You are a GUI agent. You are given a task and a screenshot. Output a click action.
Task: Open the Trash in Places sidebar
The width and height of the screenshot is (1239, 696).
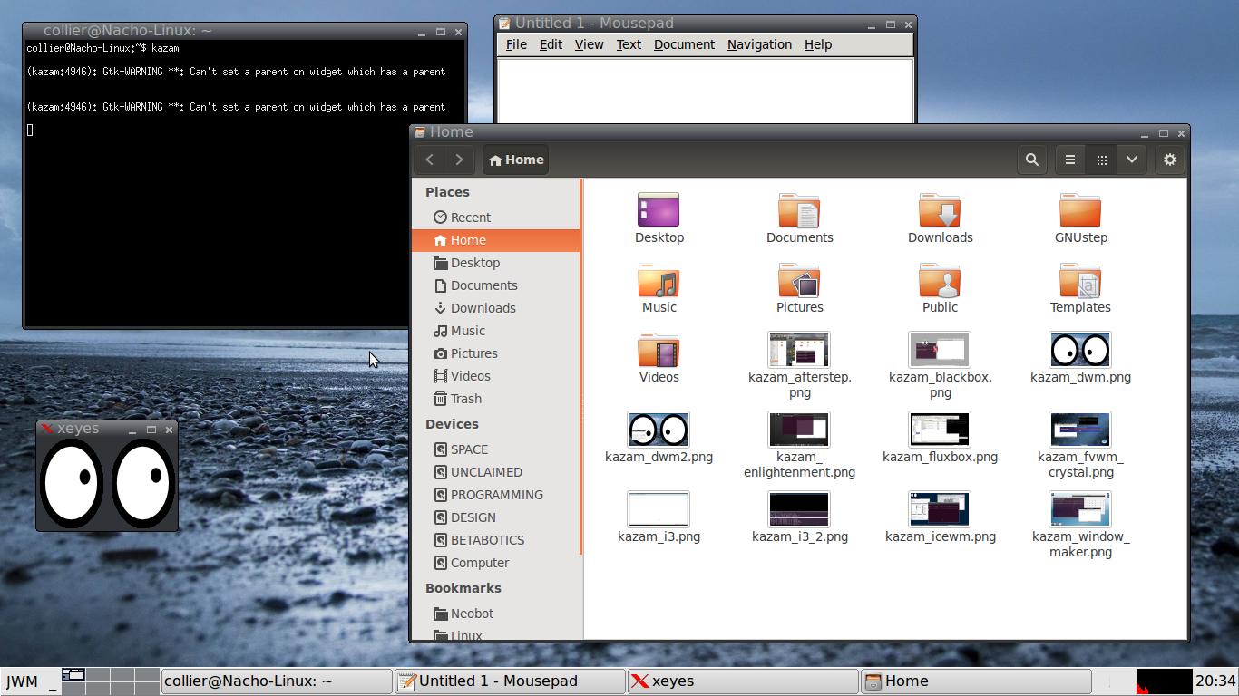[466, 399]
